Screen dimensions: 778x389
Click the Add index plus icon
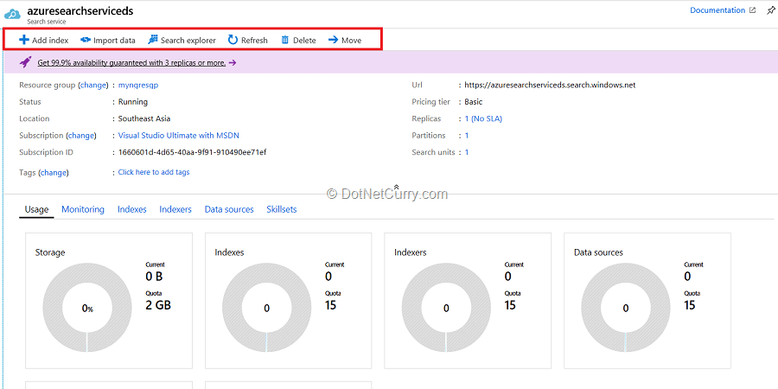click(24, 40)
